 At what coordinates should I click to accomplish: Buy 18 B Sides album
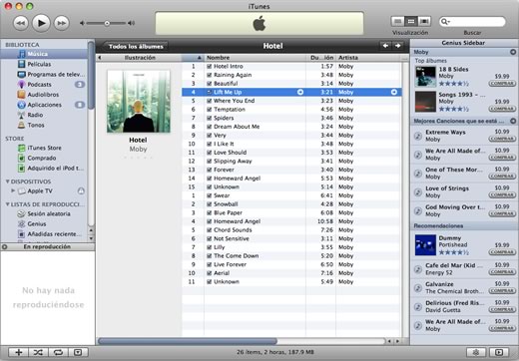pos(502,84)
